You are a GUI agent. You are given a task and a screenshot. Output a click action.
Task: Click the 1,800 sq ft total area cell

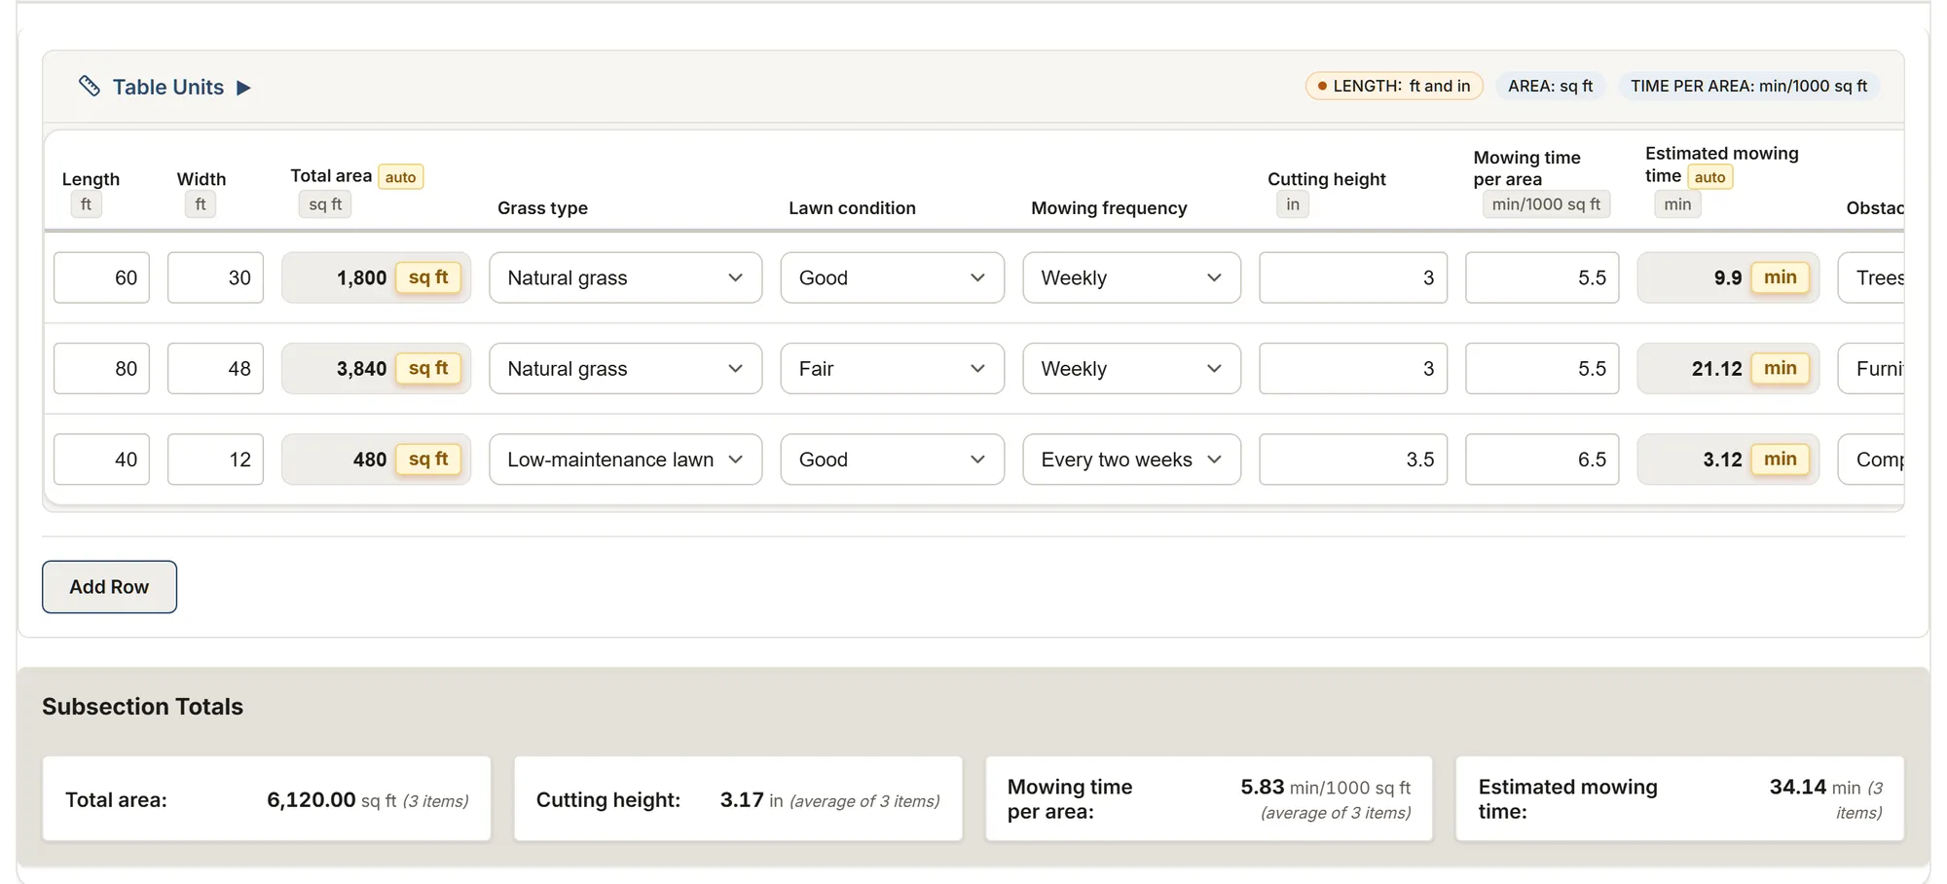point(376,277)
